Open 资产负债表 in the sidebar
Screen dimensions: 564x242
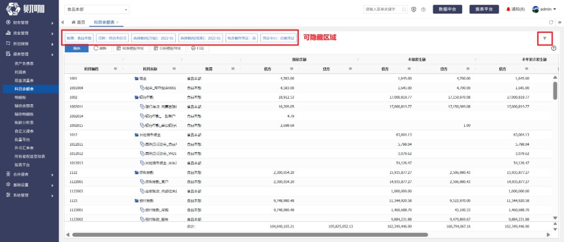(24, 63)
